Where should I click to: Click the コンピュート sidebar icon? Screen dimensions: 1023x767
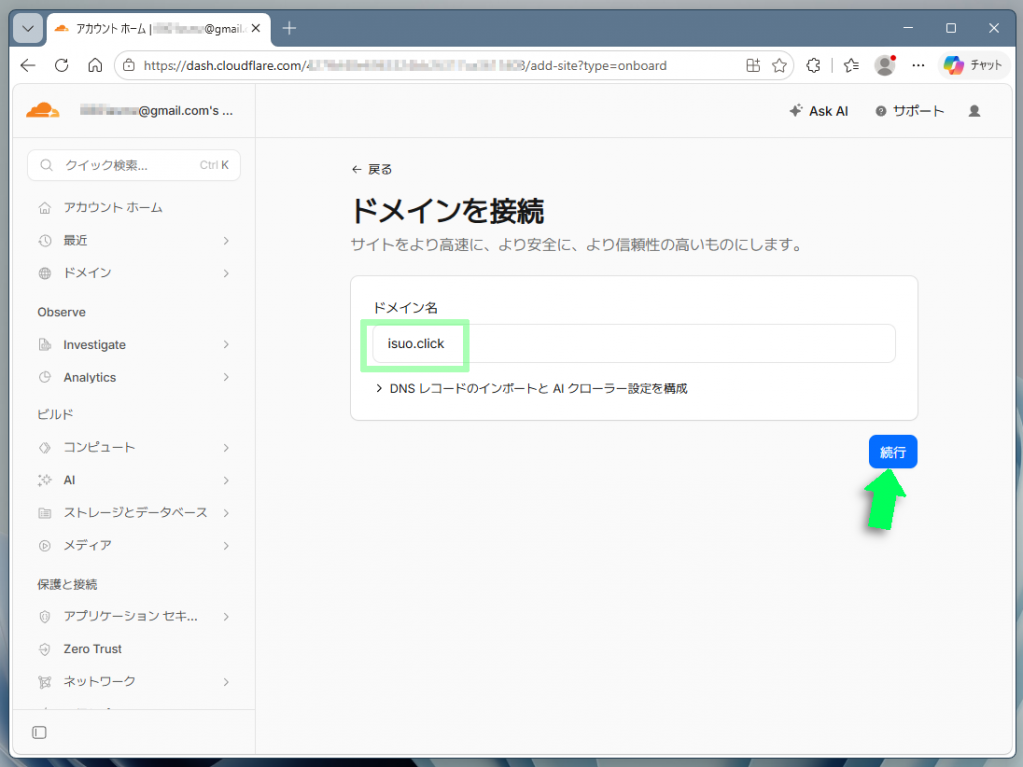[44, 448]
